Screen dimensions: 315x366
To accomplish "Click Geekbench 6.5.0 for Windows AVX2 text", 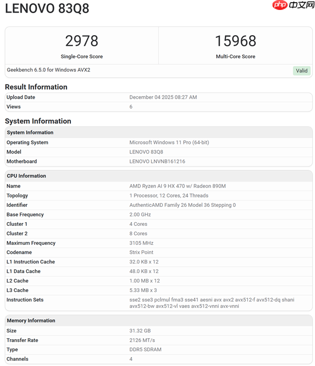I will [x=48, y=70].
